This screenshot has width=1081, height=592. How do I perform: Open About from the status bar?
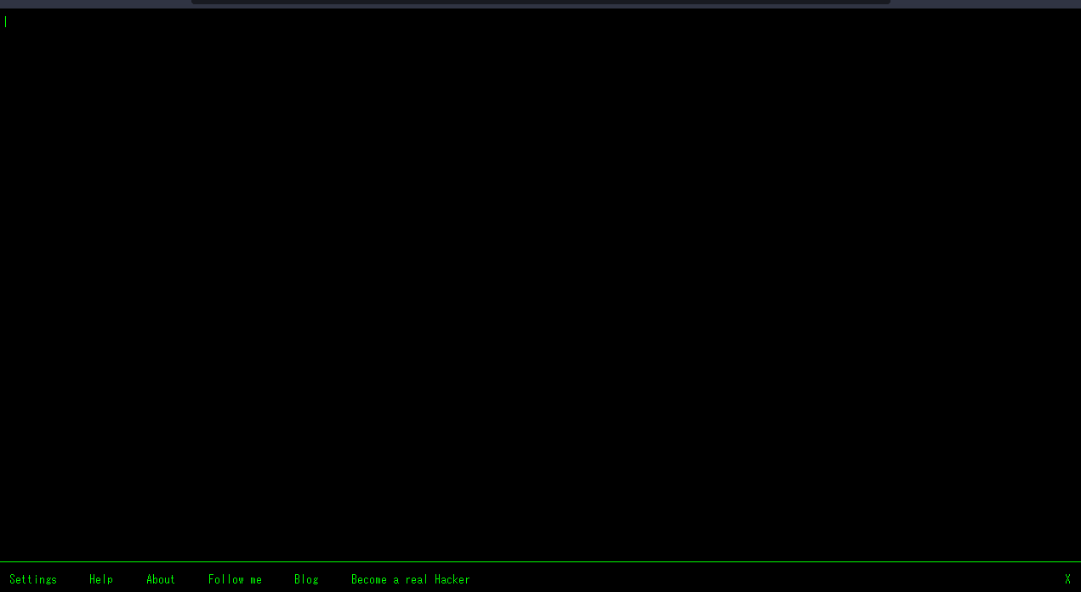pos(161,579)
